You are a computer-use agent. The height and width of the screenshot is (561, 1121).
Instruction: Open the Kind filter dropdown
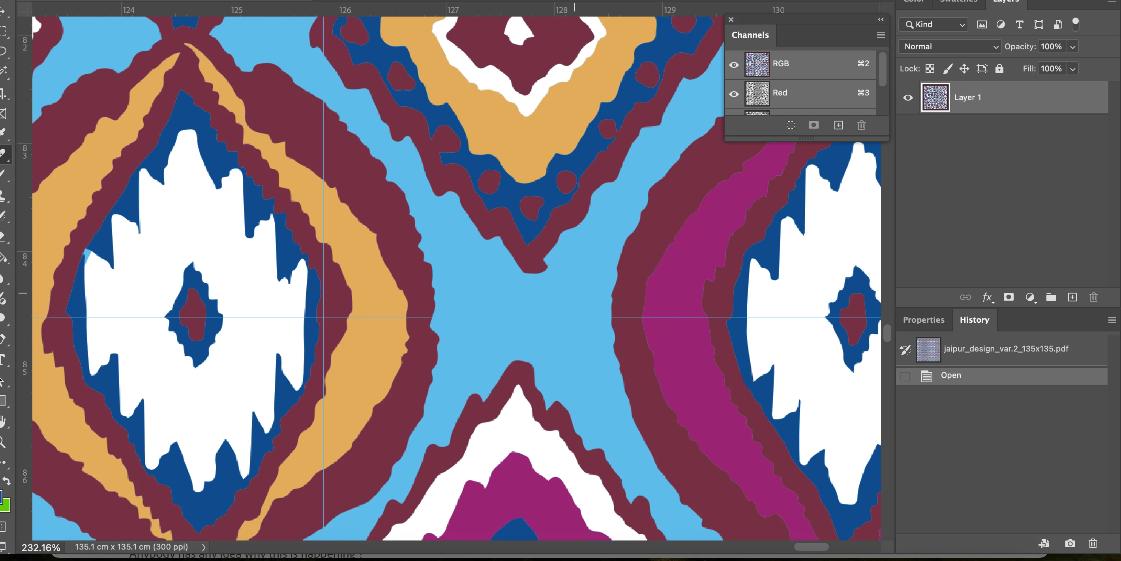[933, 25]
